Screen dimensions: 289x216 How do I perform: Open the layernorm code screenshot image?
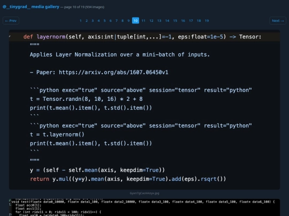[x=144, y=110]
